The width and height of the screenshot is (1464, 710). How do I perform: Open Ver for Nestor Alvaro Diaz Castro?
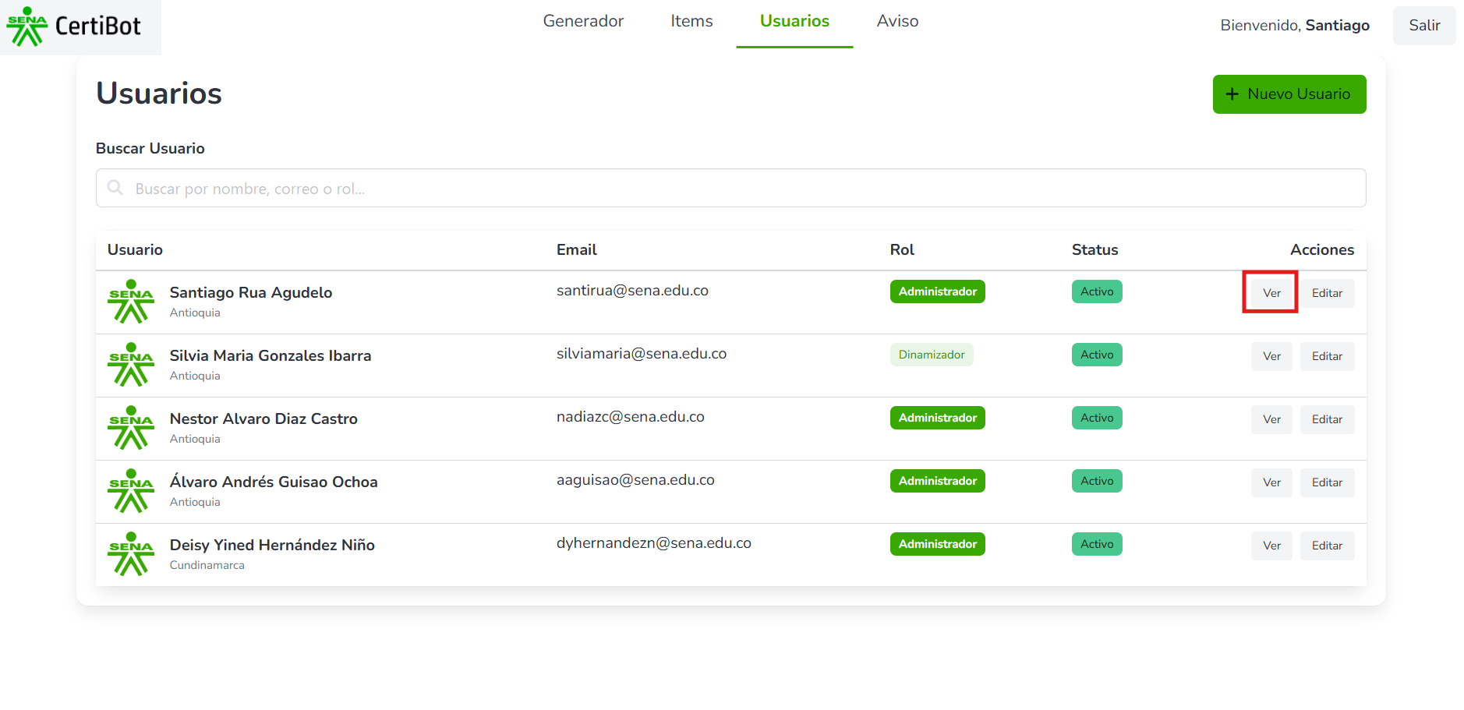click(1271, 419)
